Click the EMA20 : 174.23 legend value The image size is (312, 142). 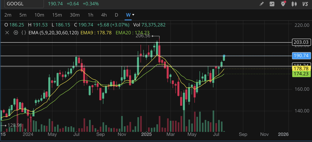click(x=133, y=33)
